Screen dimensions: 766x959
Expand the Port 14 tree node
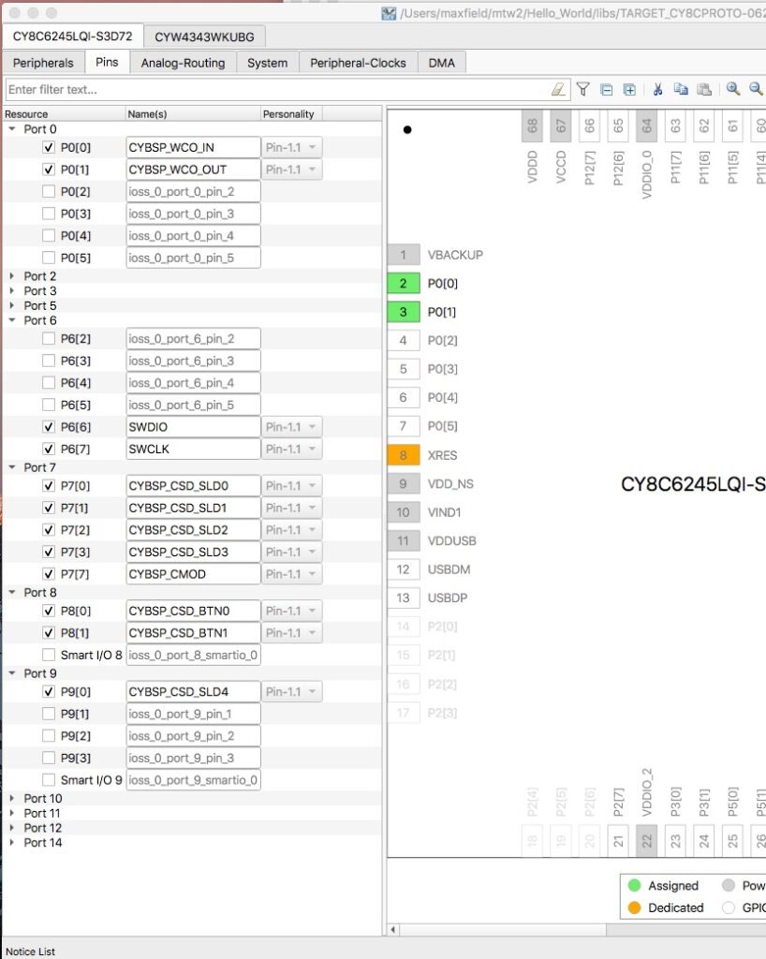(x=12, y=842)
